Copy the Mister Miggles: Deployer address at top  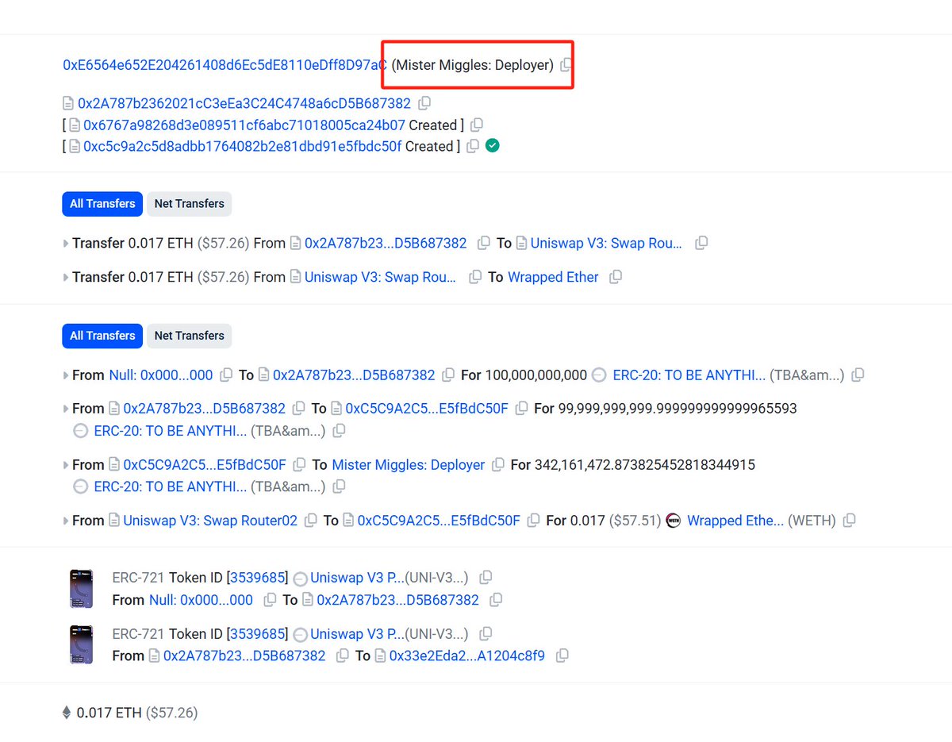pos(566,65)
